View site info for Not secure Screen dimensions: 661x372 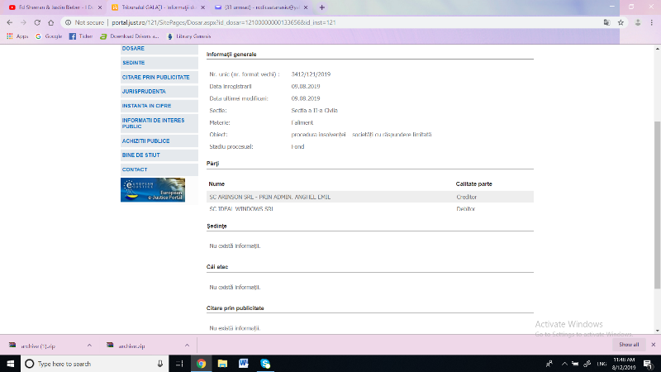84,22
